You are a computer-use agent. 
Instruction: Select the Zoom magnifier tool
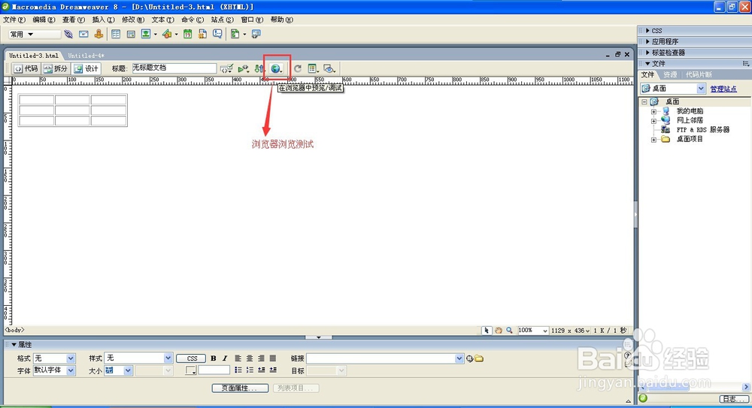pyautogui.click(x=509, y=331)
